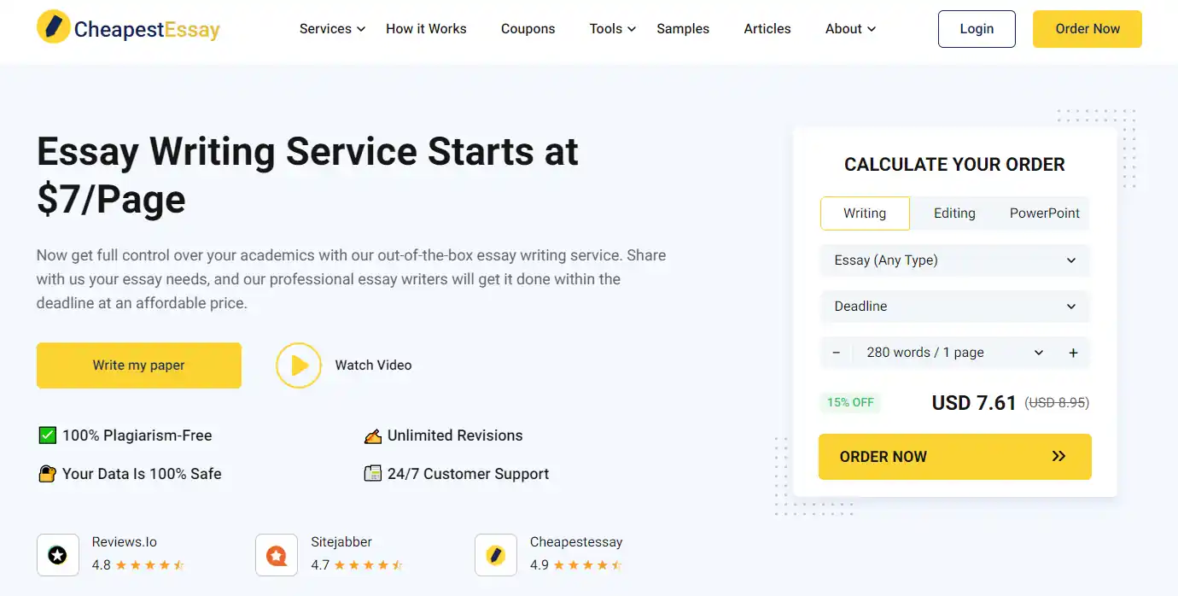The height and width of the screenshot is (596, 1178).
Task: Open the How it Works page
Action: (x=426, y=28)
